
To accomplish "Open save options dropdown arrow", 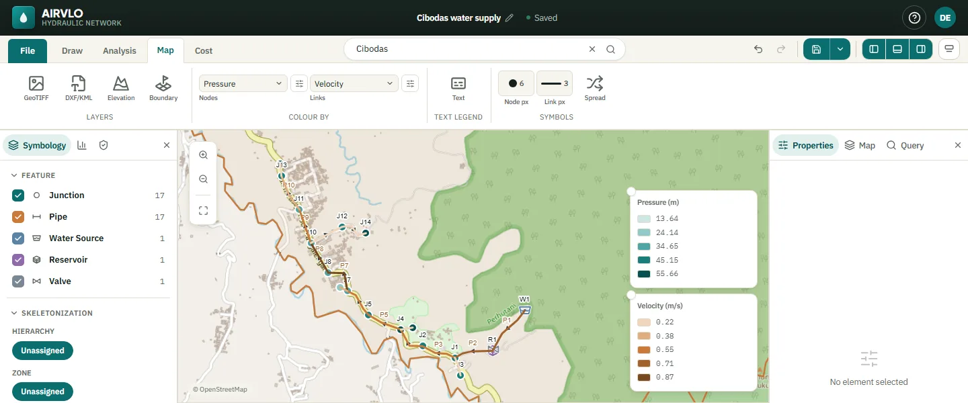I will point(840,49).
